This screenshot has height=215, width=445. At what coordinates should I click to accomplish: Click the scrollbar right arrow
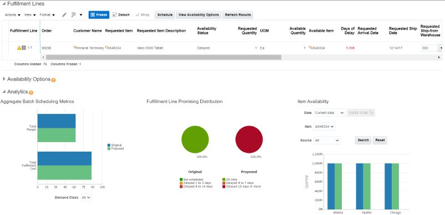coord(439,57)
